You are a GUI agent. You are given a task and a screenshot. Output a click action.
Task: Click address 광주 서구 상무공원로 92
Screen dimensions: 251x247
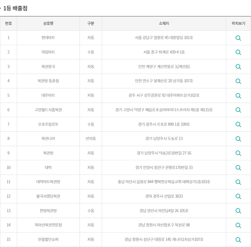147,95
